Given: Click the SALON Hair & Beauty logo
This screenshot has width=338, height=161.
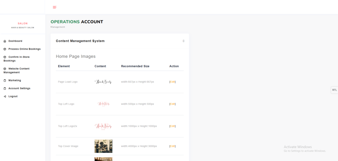Looking at the screenshot, I should click(23, 25).
